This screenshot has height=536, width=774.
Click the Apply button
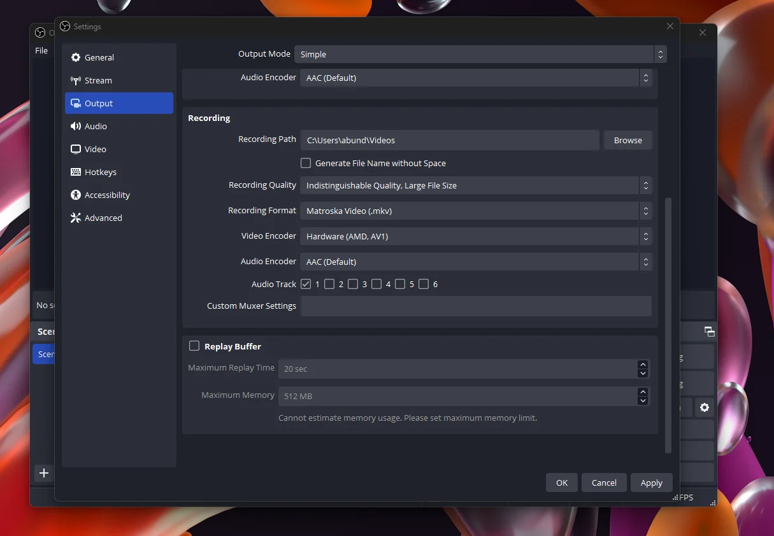click(x=651, y=483)
